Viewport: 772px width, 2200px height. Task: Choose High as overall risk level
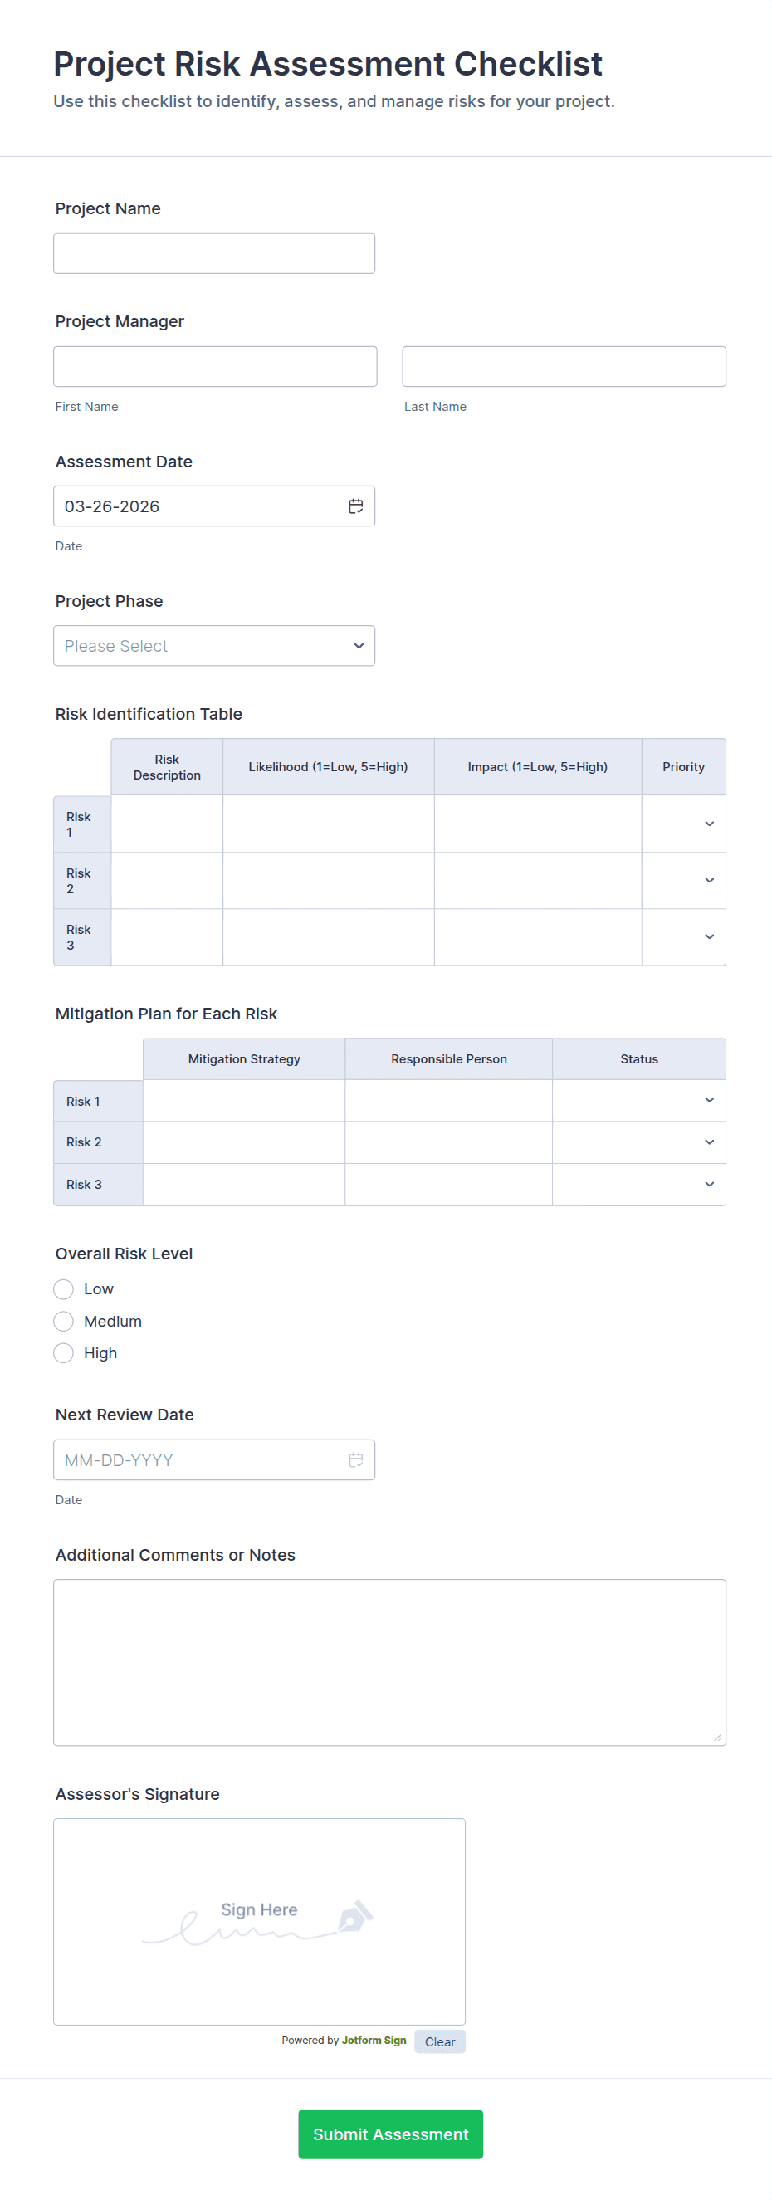[x=64, y=1353]
